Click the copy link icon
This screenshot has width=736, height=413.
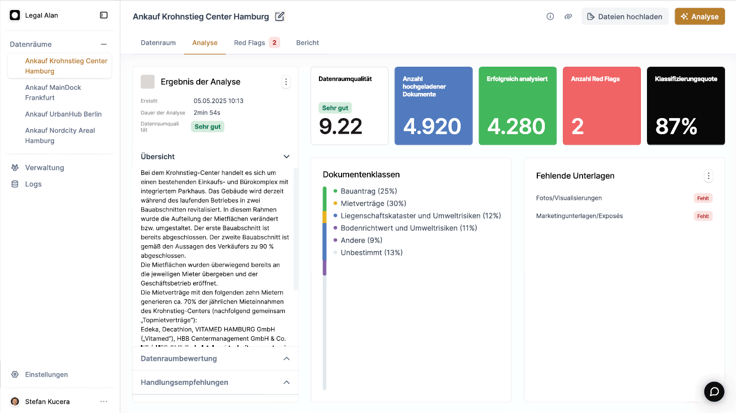(568, 17)
